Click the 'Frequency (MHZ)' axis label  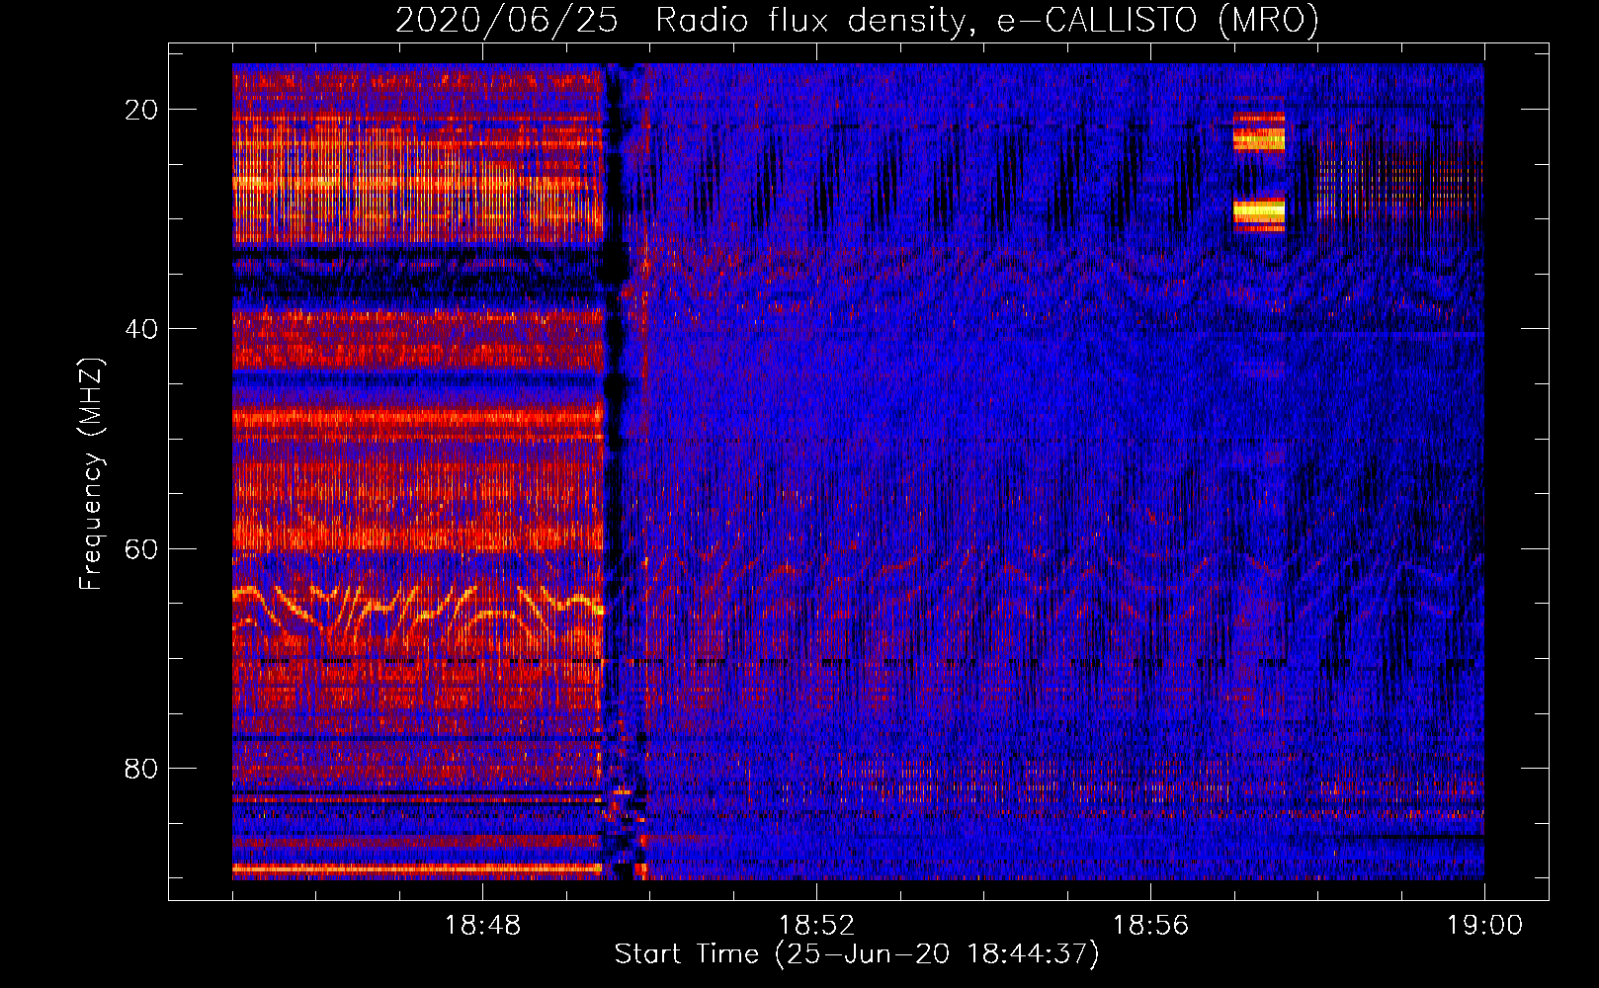tap(91, 475)
